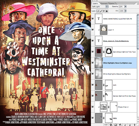Switch to the Layers tab
139x126 pixels.
[x=95, y=4]
